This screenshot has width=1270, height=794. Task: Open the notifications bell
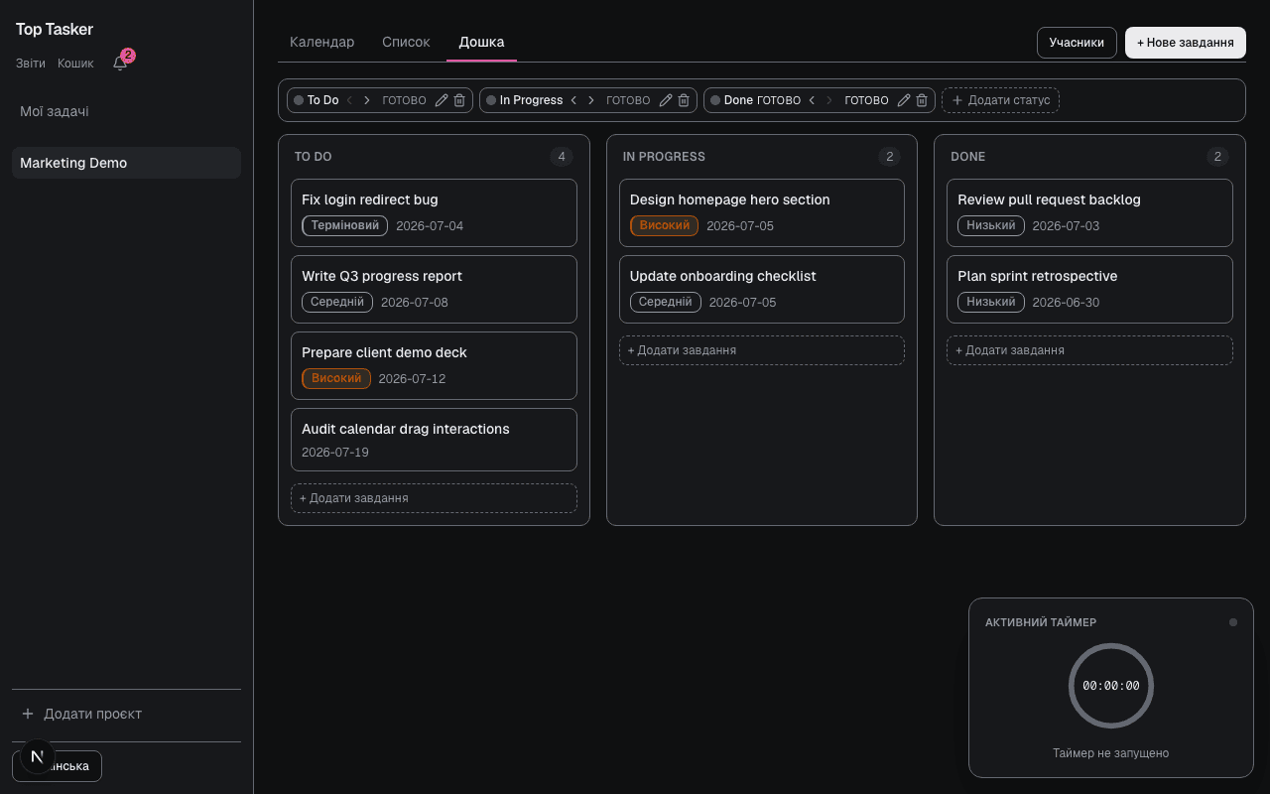[120, 63]
